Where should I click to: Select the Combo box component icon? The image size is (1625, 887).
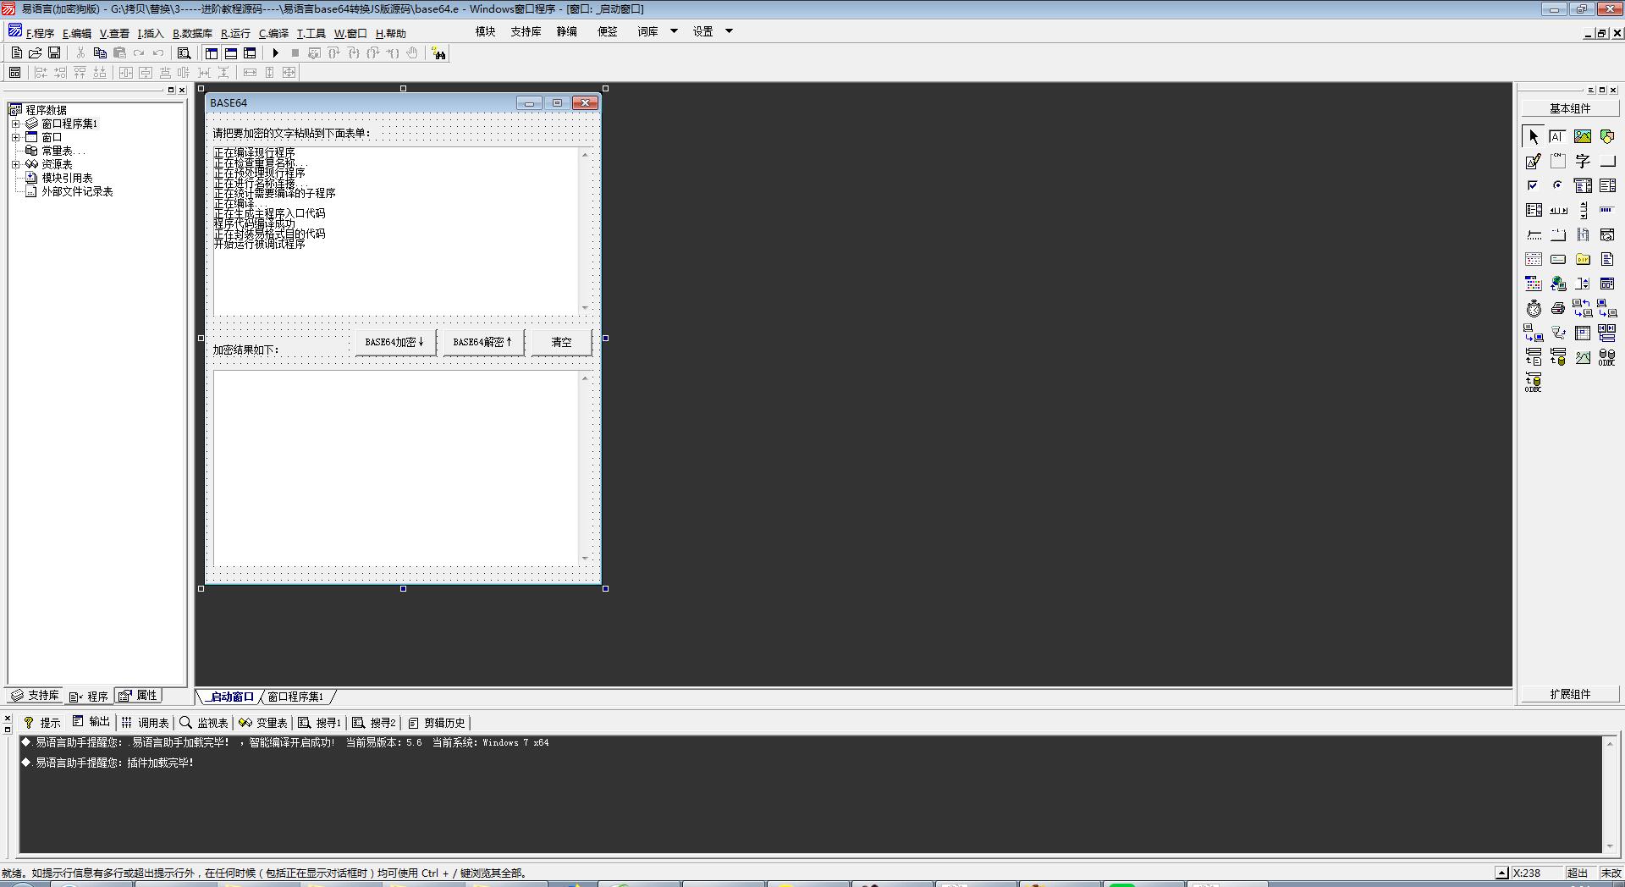point(1583,185)
